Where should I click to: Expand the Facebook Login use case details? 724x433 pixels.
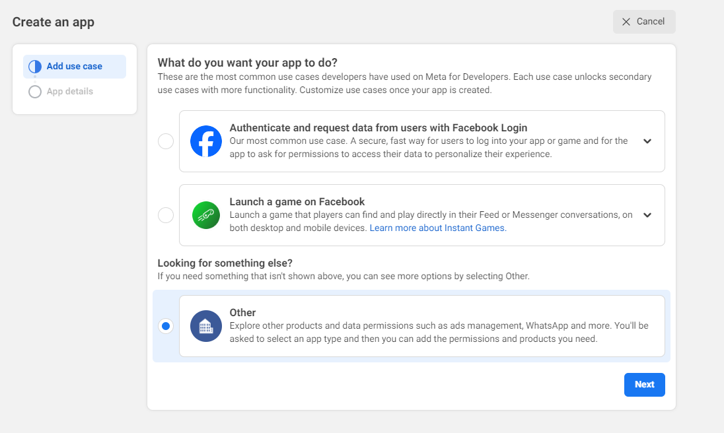pos(647,141)
